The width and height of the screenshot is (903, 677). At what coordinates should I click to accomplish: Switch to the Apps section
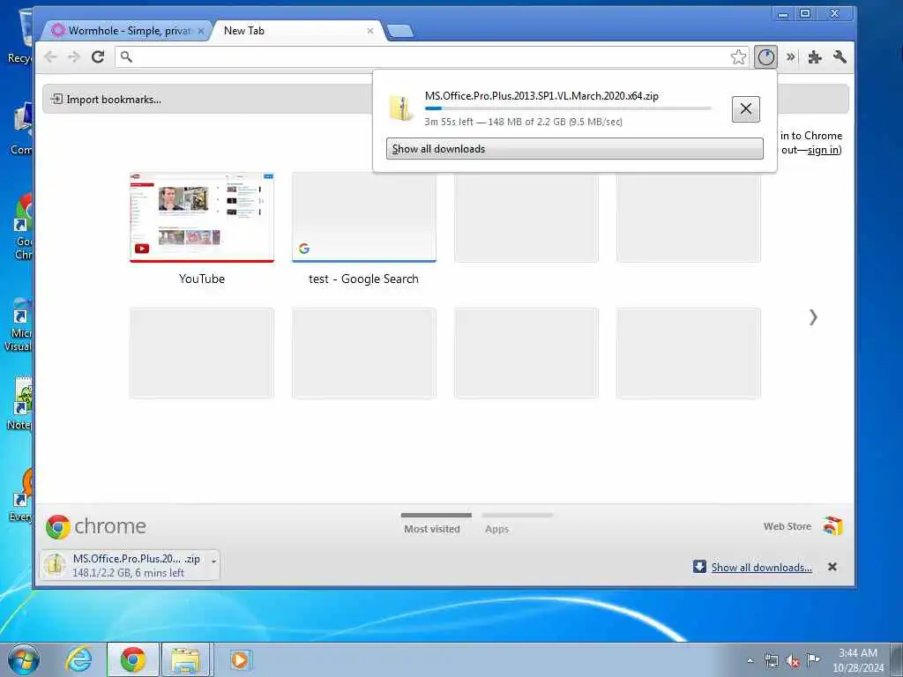[x=496, y=529]
